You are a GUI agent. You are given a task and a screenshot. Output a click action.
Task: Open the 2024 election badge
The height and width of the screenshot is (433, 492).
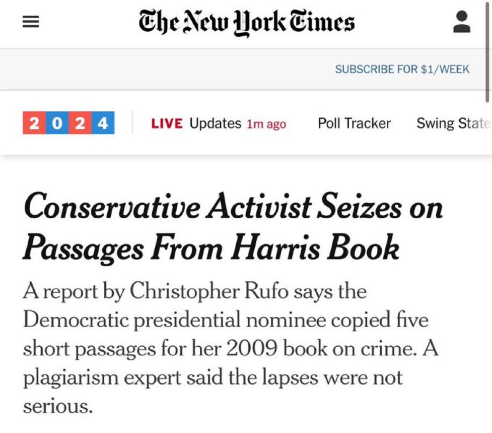[68, 123]
